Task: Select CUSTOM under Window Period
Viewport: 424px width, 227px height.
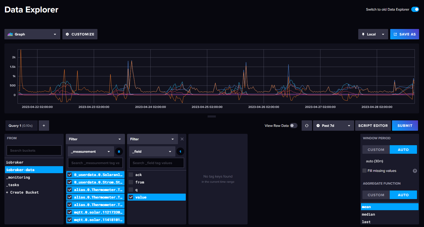Action: pos(376,150)
